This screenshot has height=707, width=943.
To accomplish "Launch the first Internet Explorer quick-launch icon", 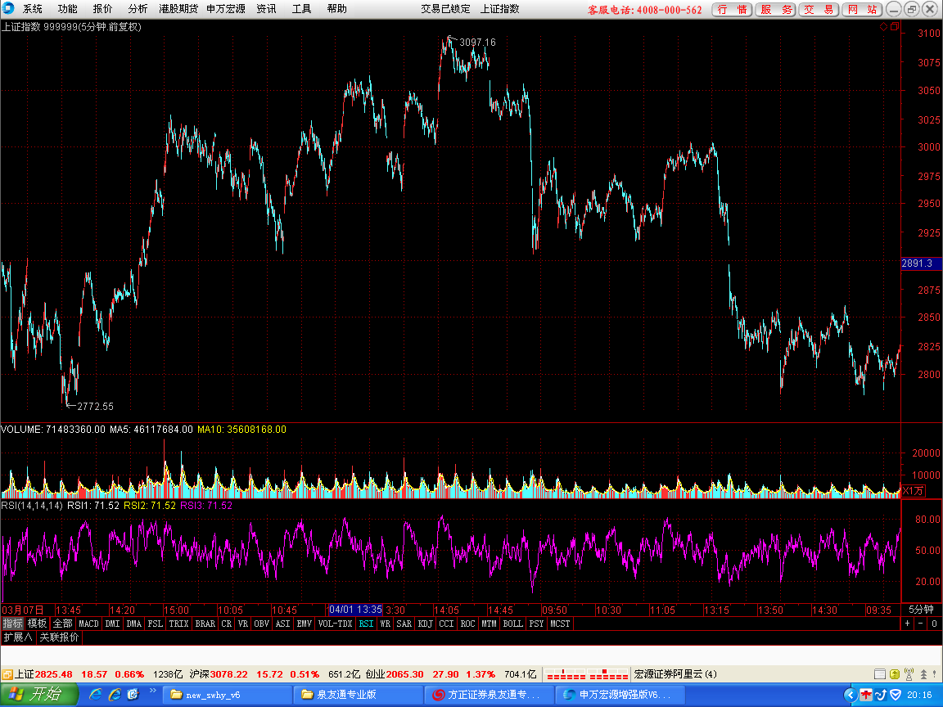I will (x=95, y=695).
